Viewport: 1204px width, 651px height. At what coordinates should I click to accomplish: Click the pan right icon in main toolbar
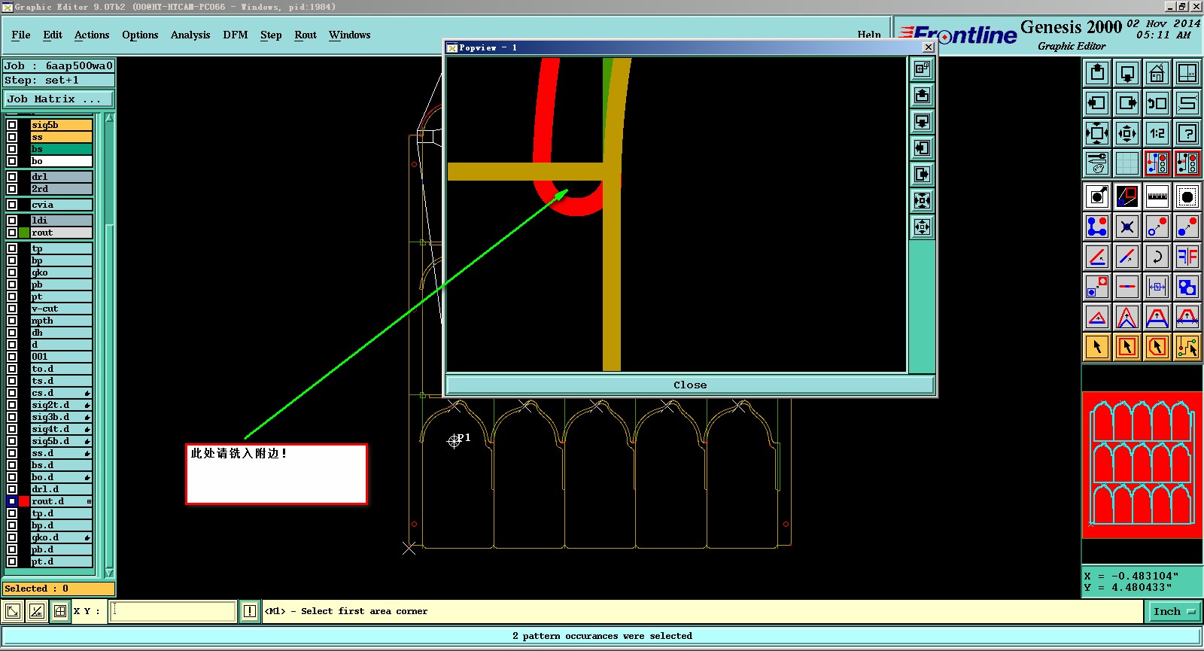pyautogui.click(x=1127, y=103)
